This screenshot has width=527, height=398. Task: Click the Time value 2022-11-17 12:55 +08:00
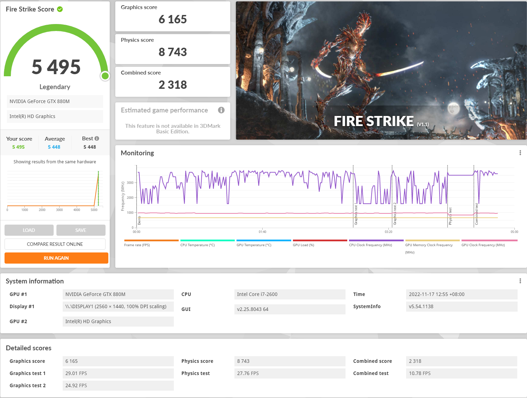click(462, 294)
